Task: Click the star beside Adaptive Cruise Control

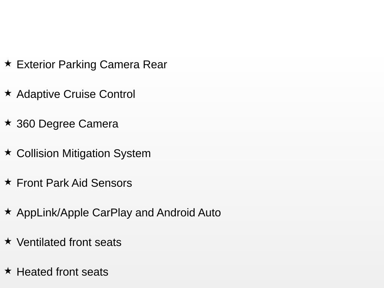Action: click(x=8, y=93)
